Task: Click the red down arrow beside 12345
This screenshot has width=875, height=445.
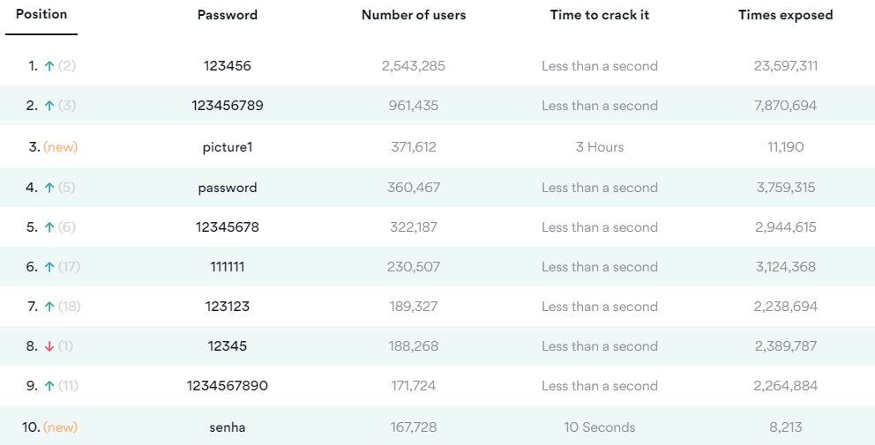Action: (49, 346)
